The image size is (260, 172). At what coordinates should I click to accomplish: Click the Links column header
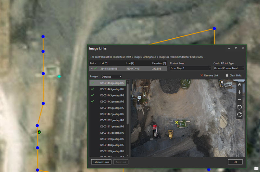(93, 63)
